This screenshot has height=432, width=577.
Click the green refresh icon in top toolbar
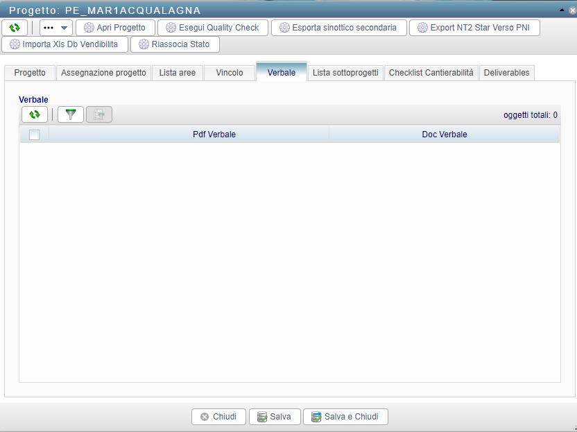coord(15,28)
